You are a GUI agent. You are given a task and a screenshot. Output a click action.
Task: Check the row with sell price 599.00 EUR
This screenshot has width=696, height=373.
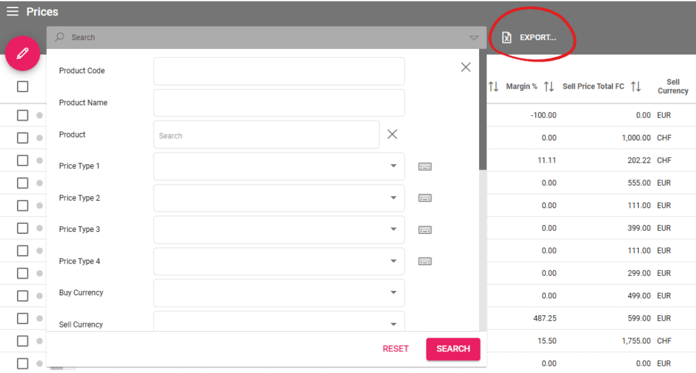point(22,319)
